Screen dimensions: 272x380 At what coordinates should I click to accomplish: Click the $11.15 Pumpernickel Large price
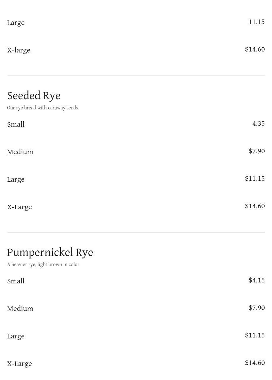click(x=255, y=336)
